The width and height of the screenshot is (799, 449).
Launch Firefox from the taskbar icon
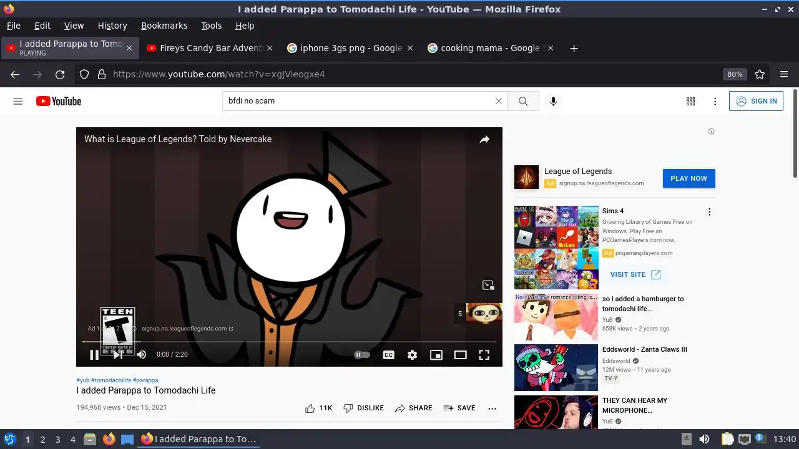(x=109, y=439)
